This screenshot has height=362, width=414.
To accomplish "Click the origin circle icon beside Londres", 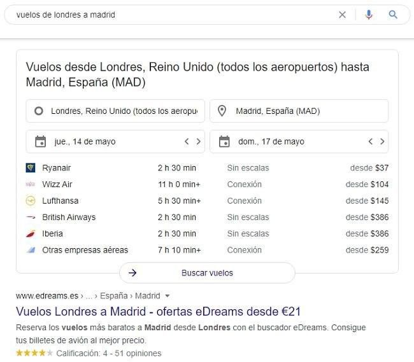I will pyautogui.click(x=39, y=111).
